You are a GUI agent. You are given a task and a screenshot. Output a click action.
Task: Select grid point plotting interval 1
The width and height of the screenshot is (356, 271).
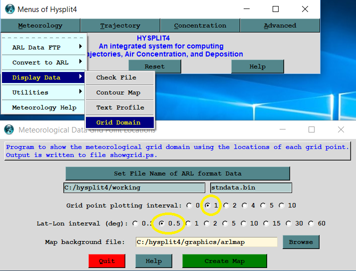pyautogui.click(x=208, y=205)
